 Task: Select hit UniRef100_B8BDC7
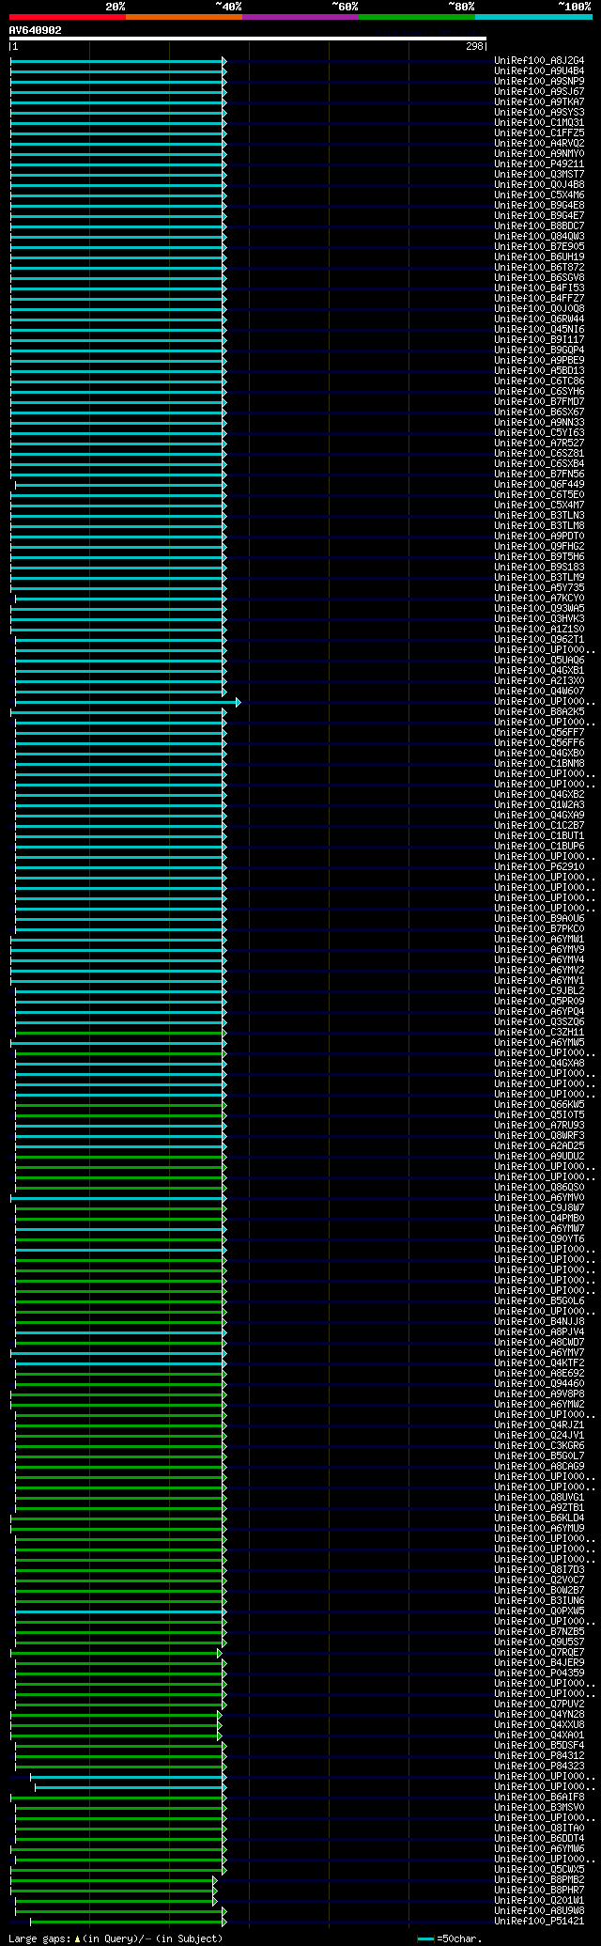(539, 226)
